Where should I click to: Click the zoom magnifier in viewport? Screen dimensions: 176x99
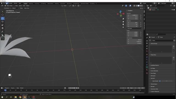(x=123, y=19)
